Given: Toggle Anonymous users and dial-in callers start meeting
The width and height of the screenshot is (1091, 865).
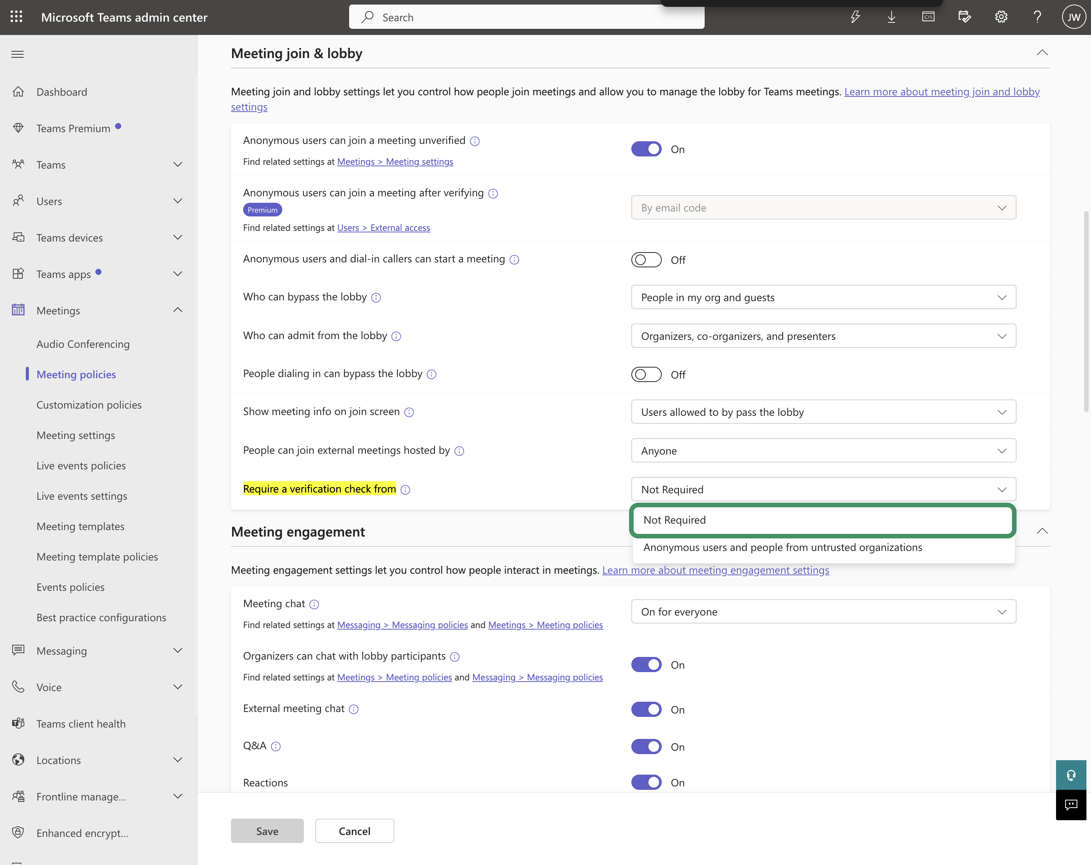Looking at the screenshot, I should 646,259.
